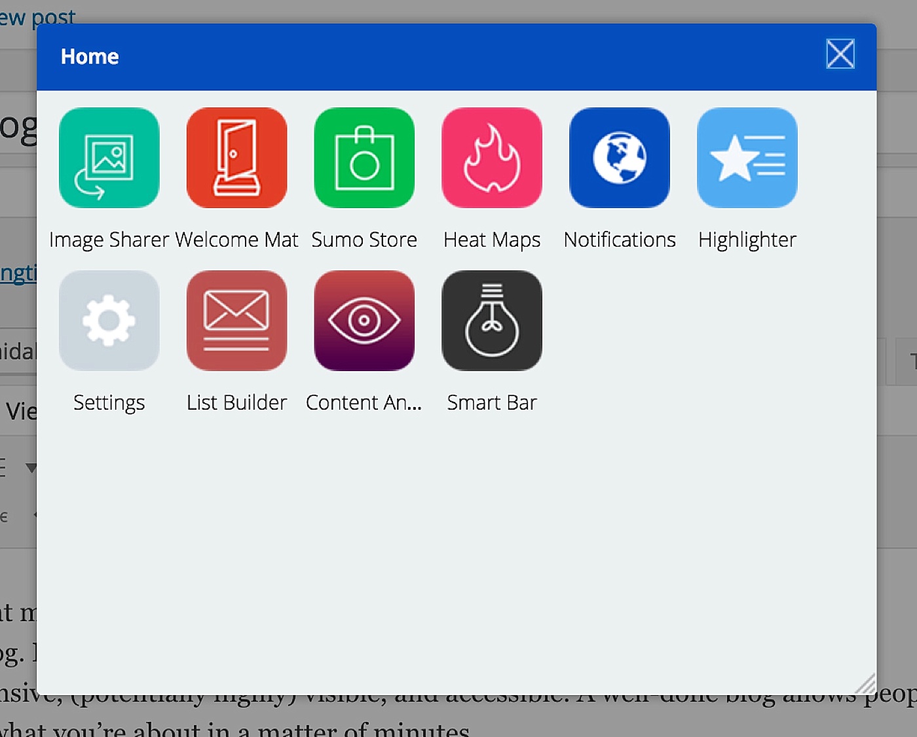Click the Sumo Store text label
The width and height of the screenshot is (917, 737).
click(364, 240)
